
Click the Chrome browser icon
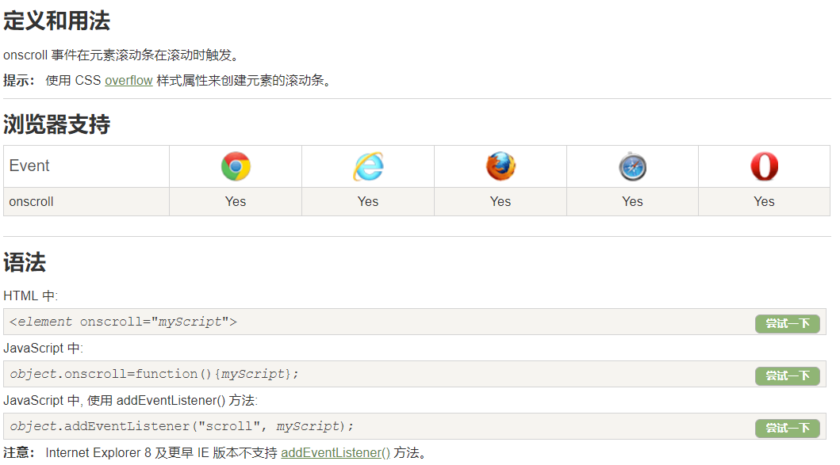pos(236,166)
